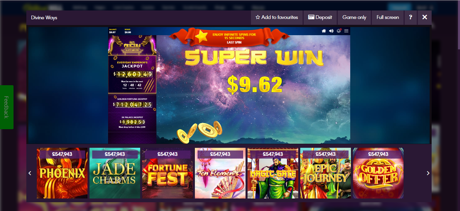Show previous games with left carousel arrow
The width and height of the screenshot is (460, 211).
point(30,173)
